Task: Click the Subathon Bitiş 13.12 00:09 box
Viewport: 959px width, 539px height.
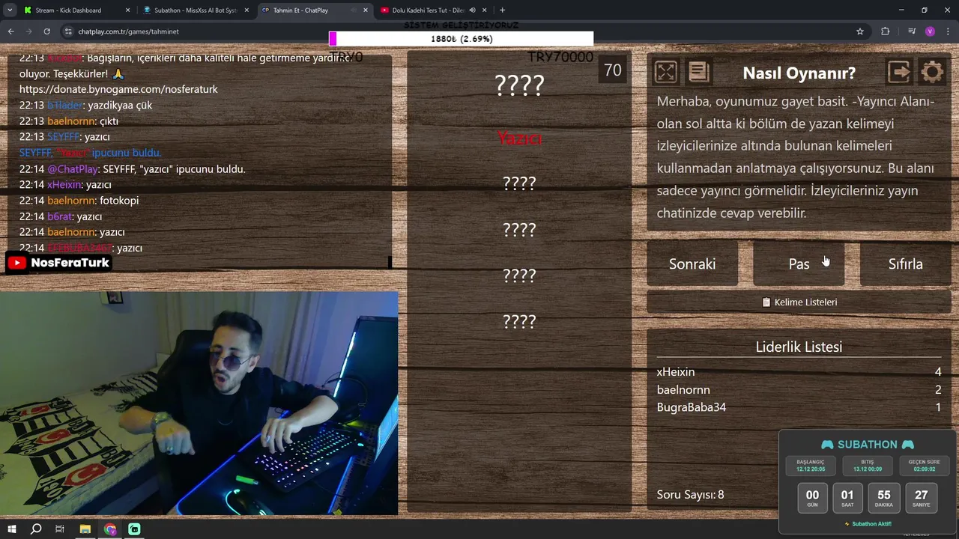Action: [867, 466]
